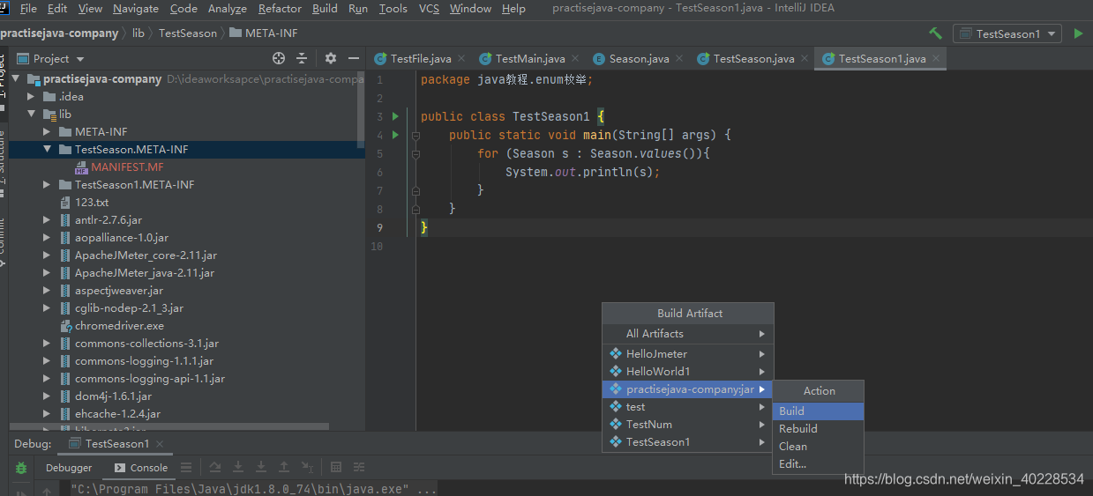Viewport: 1093px width, 496px height.
Task: Select practisejava-company:jar artifact
Action: (x=688, y=389)
